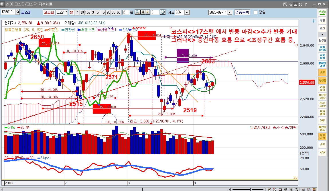Toggle the MACD OSC indicator

[x=322, y=96]
